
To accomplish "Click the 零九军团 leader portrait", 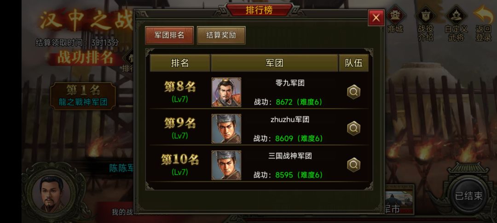I will tap(226, 92).
